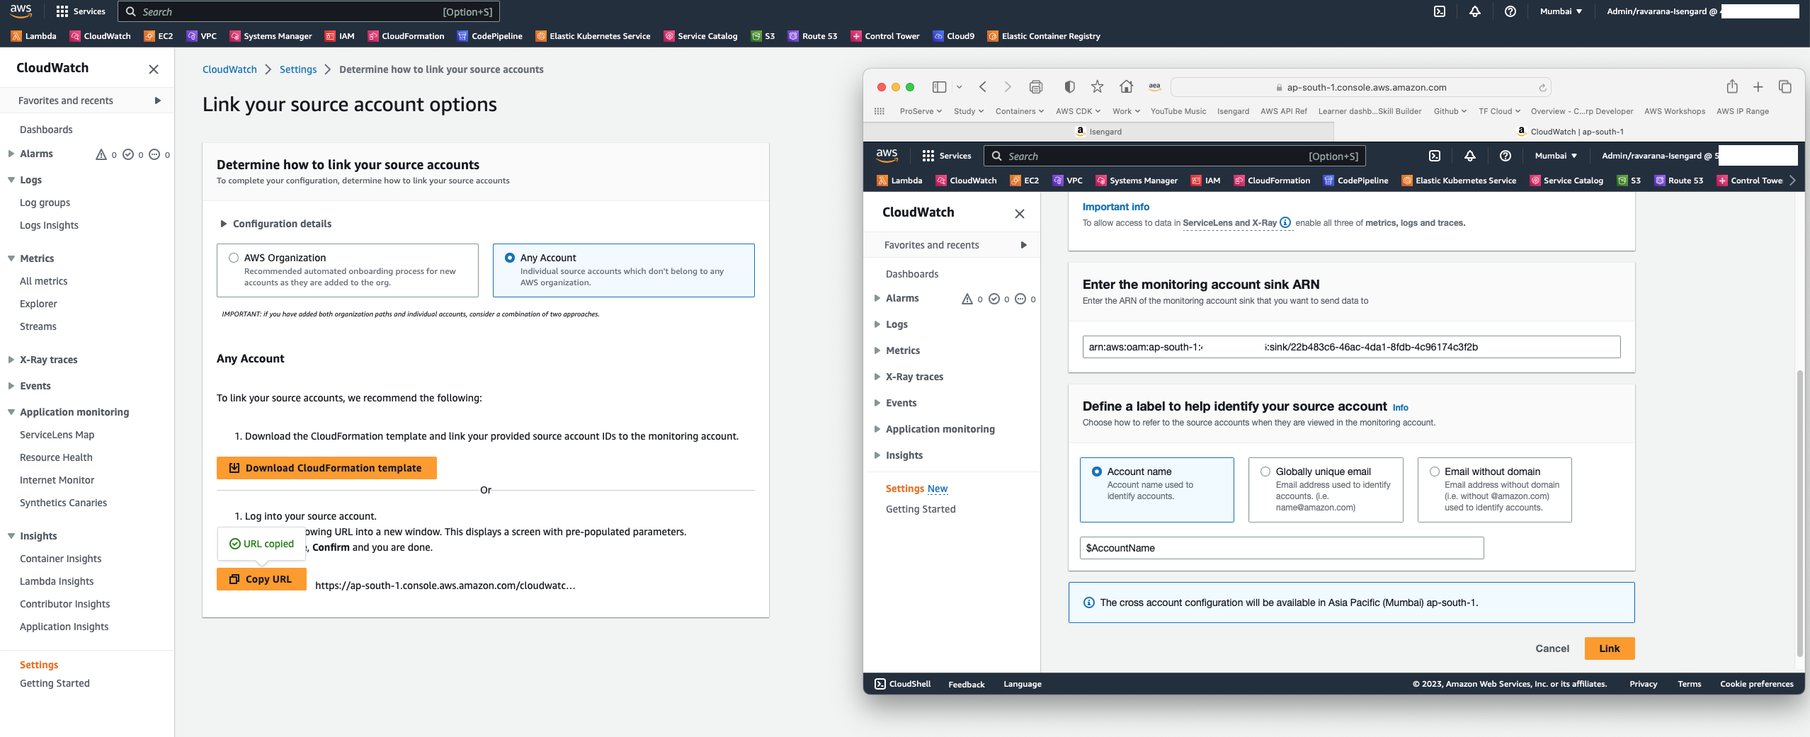This screenshot has height=737, width=1810.
Task: Click Info link beside label heading
Action: point(1401,407)
